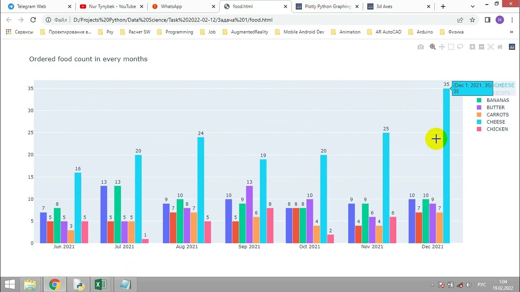
Task: Open the Chrome profile avatar
Action: point(500,20)
